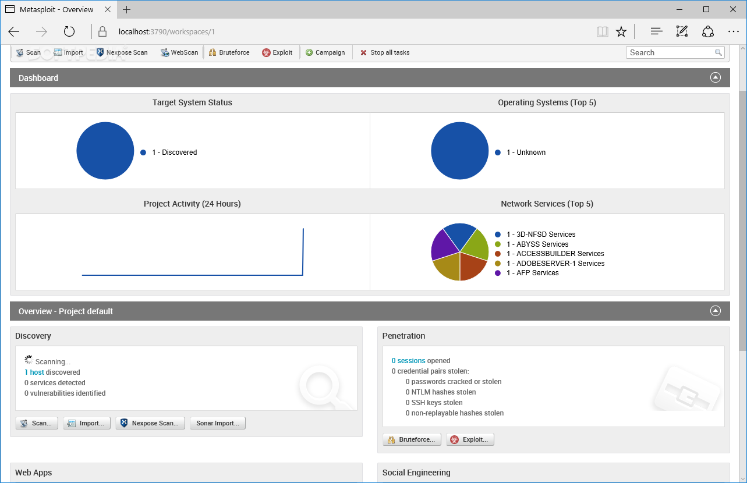Go back in the browser
This screenshot has width=747, height=483.
[x=14, y=32]
